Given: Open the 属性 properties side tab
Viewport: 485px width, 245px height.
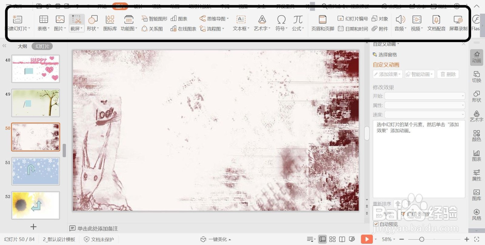Looking at the screenshot, I should (477, 175).
